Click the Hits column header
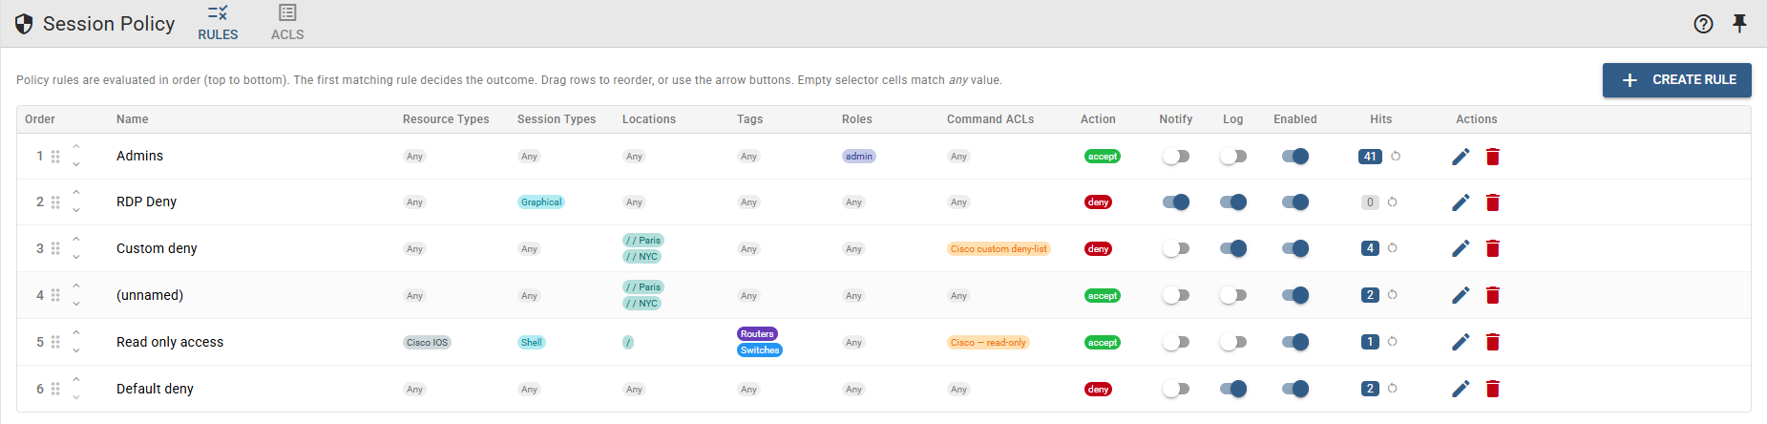The width and height of the screenshot is (1767, 424). click(1380, 119)
